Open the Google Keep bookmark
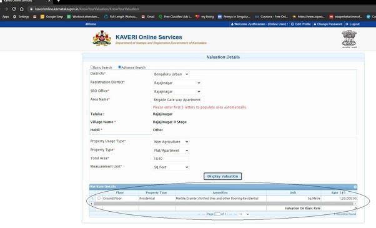 click(x=52, y=16)
